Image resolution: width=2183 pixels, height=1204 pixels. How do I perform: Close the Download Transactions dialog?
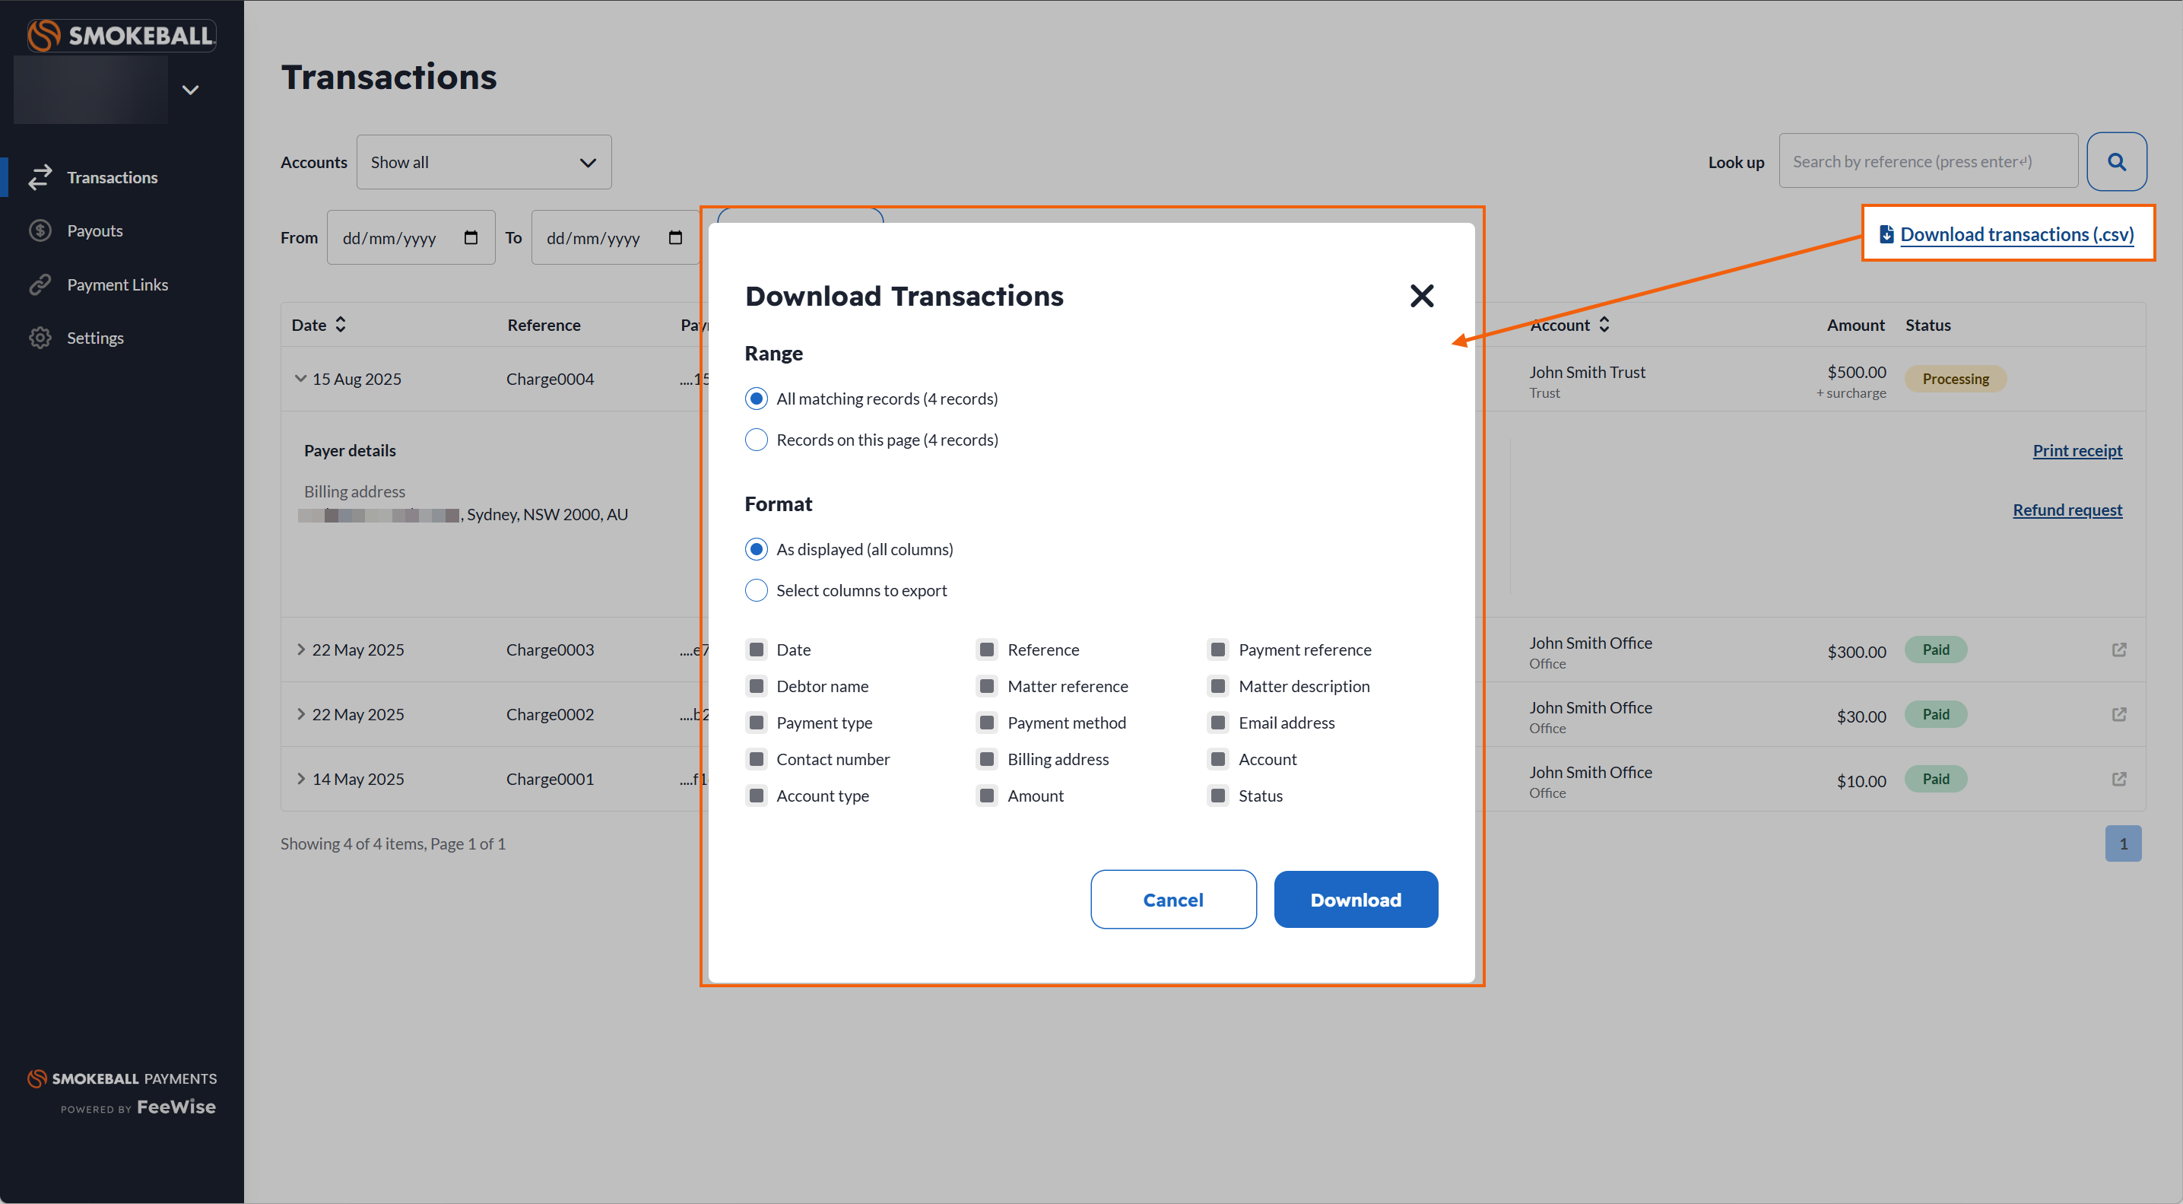pyautogui.click(x=1421, y=296)
